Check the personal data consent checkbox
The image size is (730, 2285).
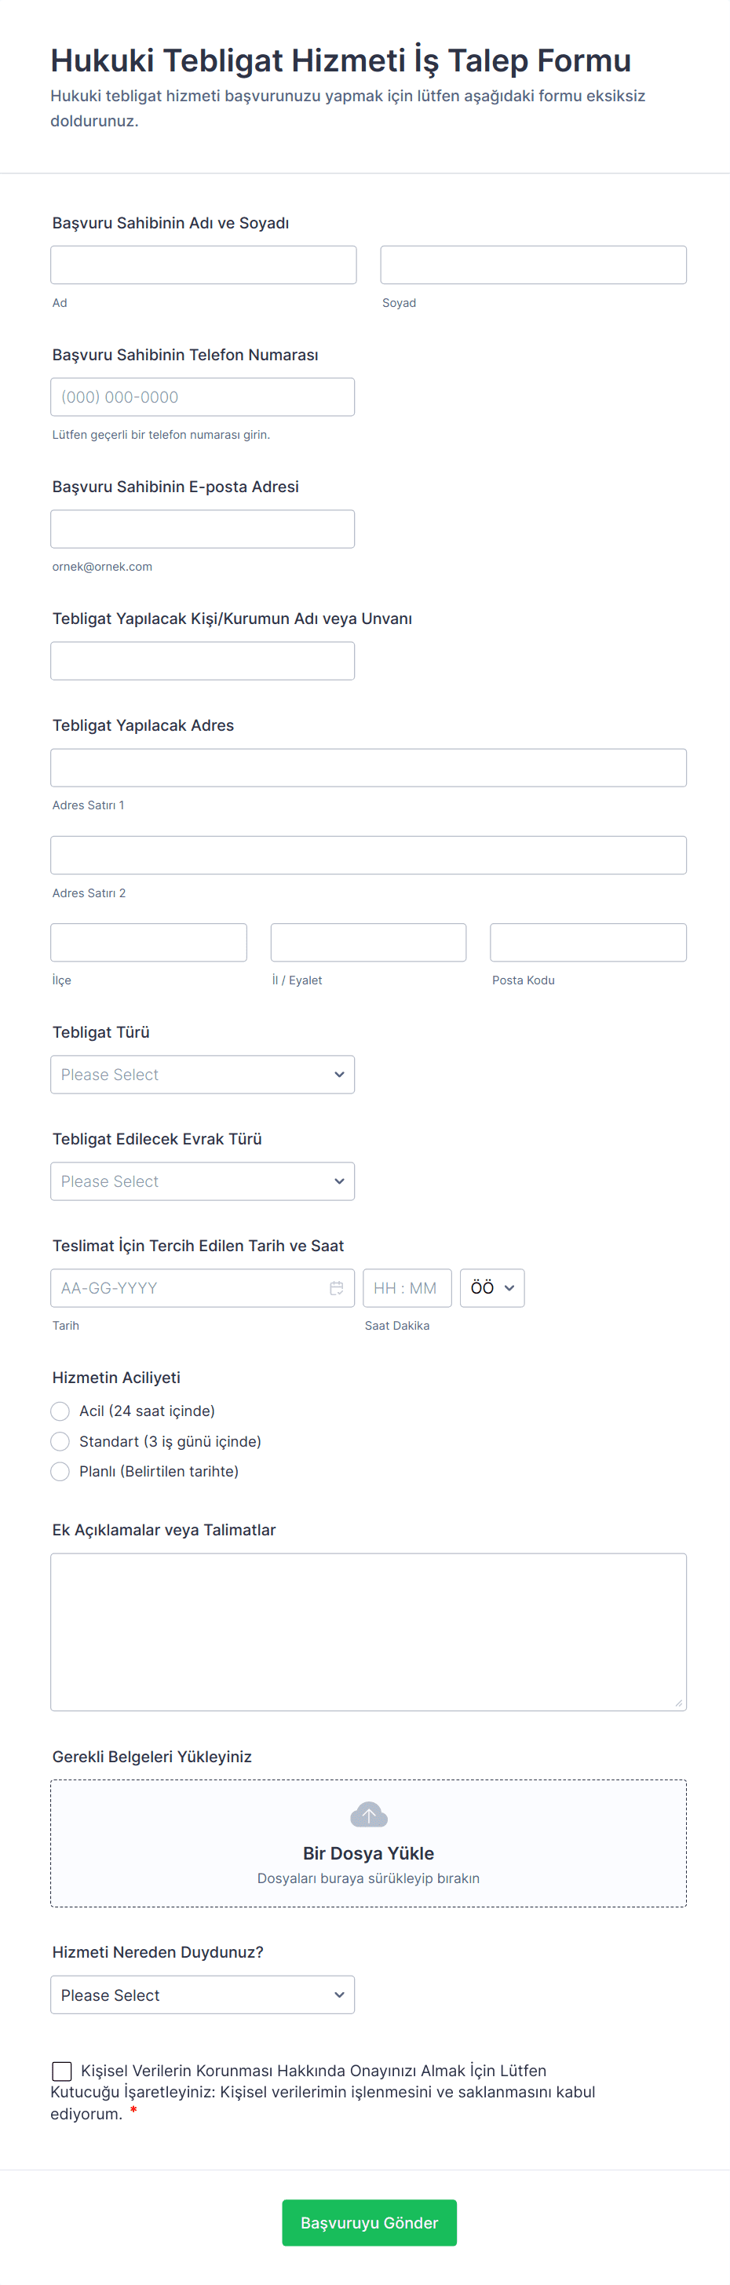click(x=62, y=2071)
